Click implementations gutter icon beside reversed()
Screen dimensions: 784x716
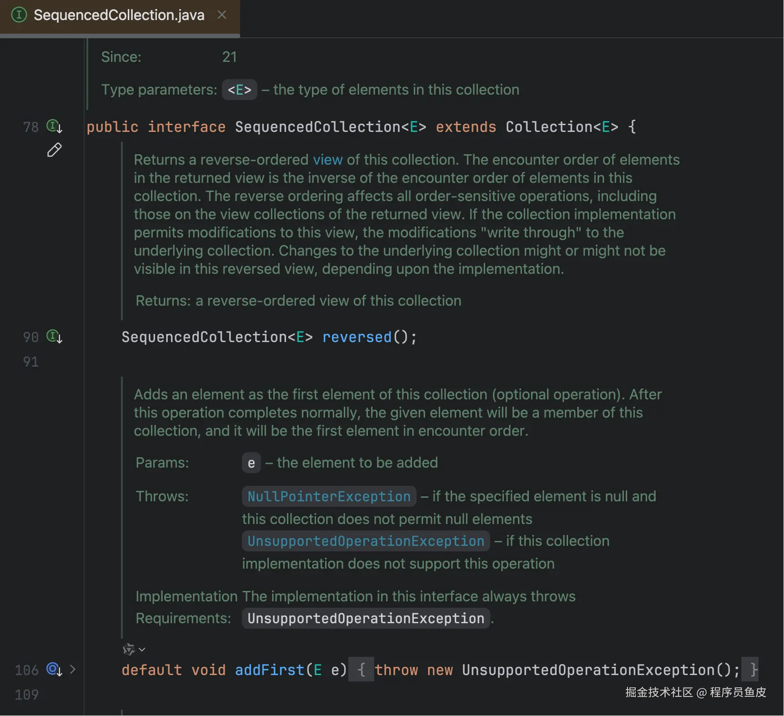tap(54, 337)
